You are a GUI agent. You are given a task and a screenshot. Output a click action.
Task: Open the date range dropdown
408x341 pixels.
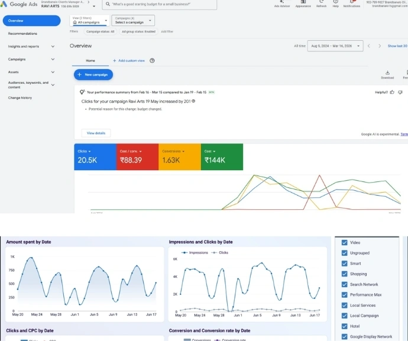point(335,46)
